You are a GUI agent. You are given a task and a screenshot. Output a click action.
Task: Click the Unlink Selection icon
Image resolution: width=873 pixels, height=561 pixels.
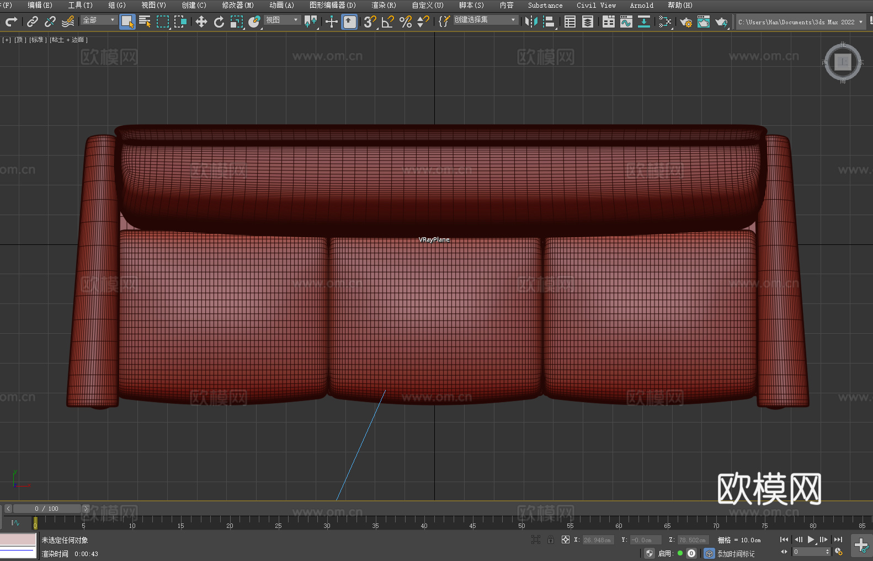click(50, 22)
